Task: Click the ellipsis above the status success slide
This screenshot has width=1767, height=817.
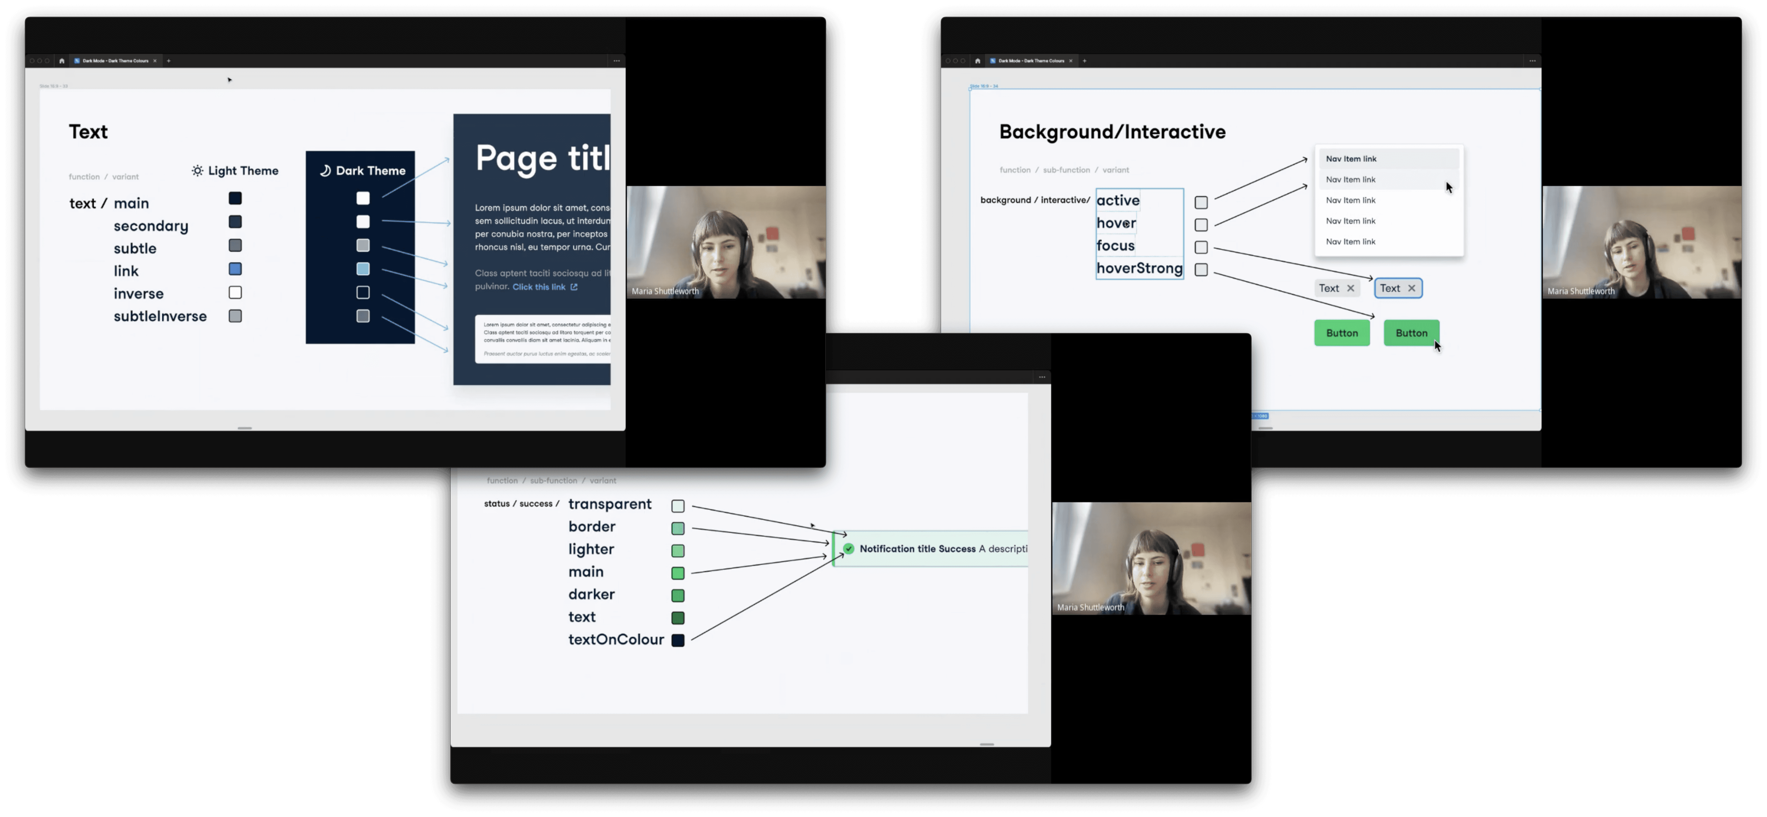Action: click(1042, 377)
